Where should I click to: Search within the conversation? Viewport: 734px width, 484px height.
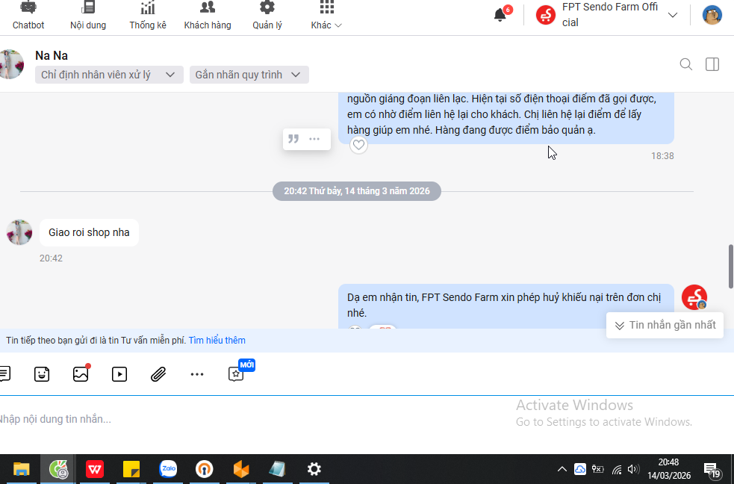click(x=685, y=64)
